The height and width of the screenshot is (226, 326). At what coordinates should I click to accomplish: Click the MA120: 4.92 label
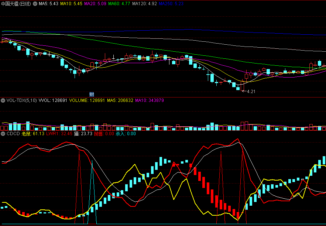click(144, 4)
